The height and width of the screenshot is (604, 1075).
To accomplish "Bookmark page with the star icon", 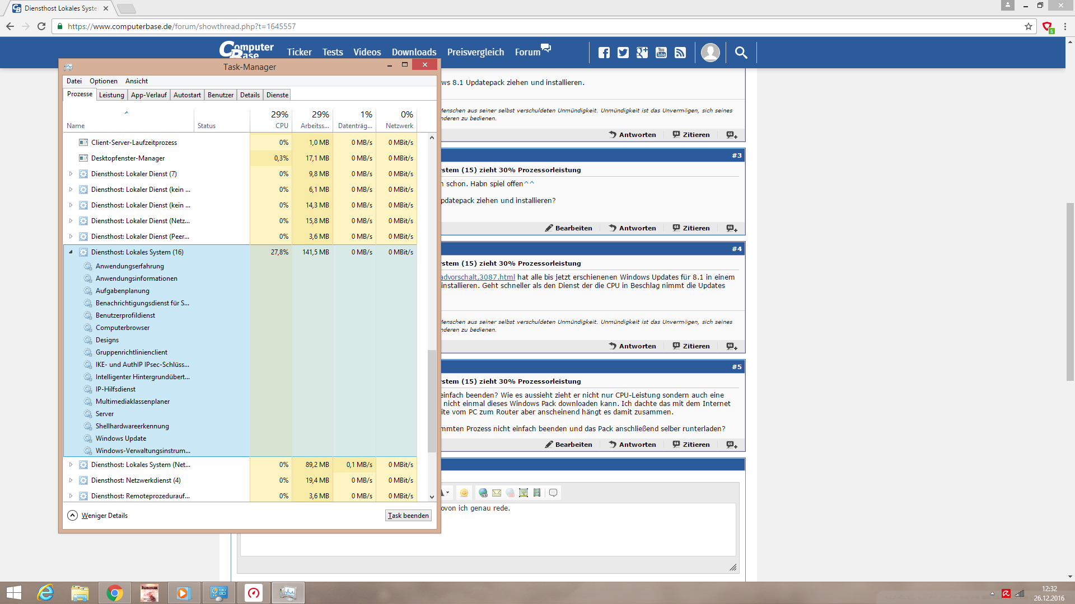I will pyautogui.click(x=1028, y=26).
